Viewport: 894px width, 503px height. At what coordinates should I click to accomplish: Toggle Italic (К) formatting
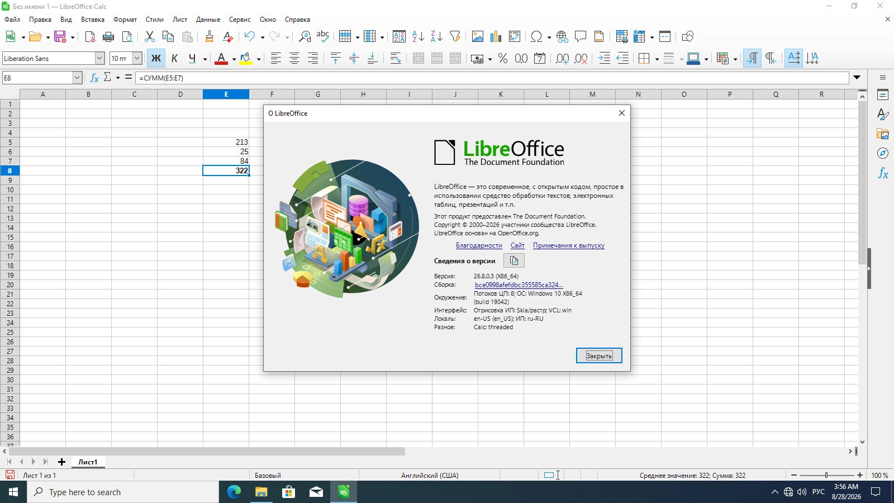coord(174,59)
